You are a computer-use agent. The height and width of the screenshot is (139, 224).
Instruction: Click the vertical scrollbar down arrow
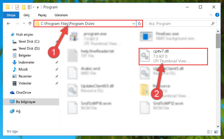[218, 126]
